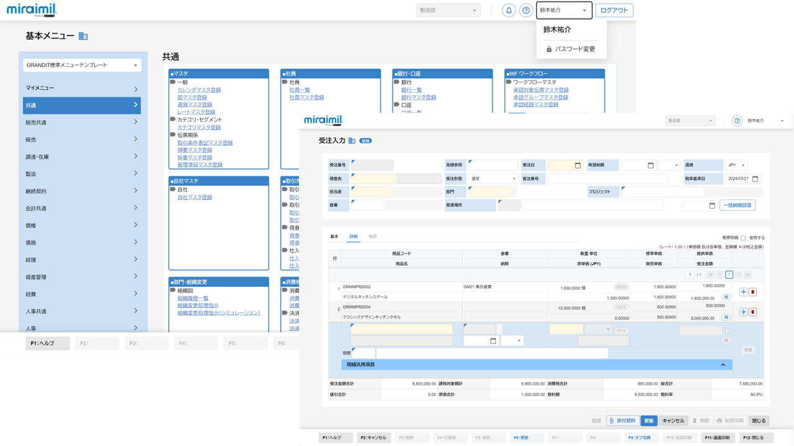Delete row 1 GRMMPRD002 with red icon
This screenshot has height=446, width=794.
click(x=753, y=292)
